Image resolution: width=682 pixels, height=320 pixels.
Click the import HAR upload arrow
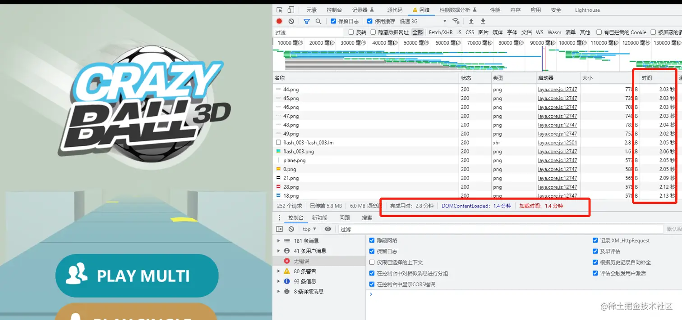(x=471, y=21)
